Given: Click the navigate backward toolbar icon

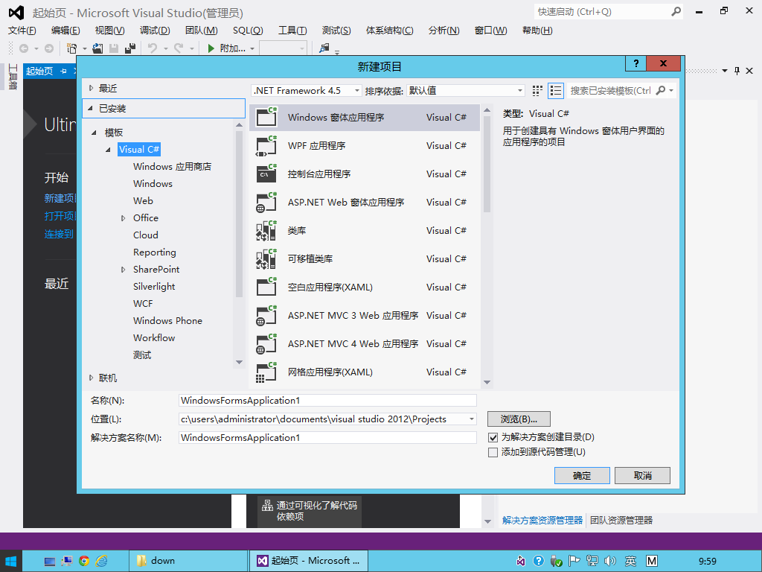Looking at the screenshot, I should [23, 48].
